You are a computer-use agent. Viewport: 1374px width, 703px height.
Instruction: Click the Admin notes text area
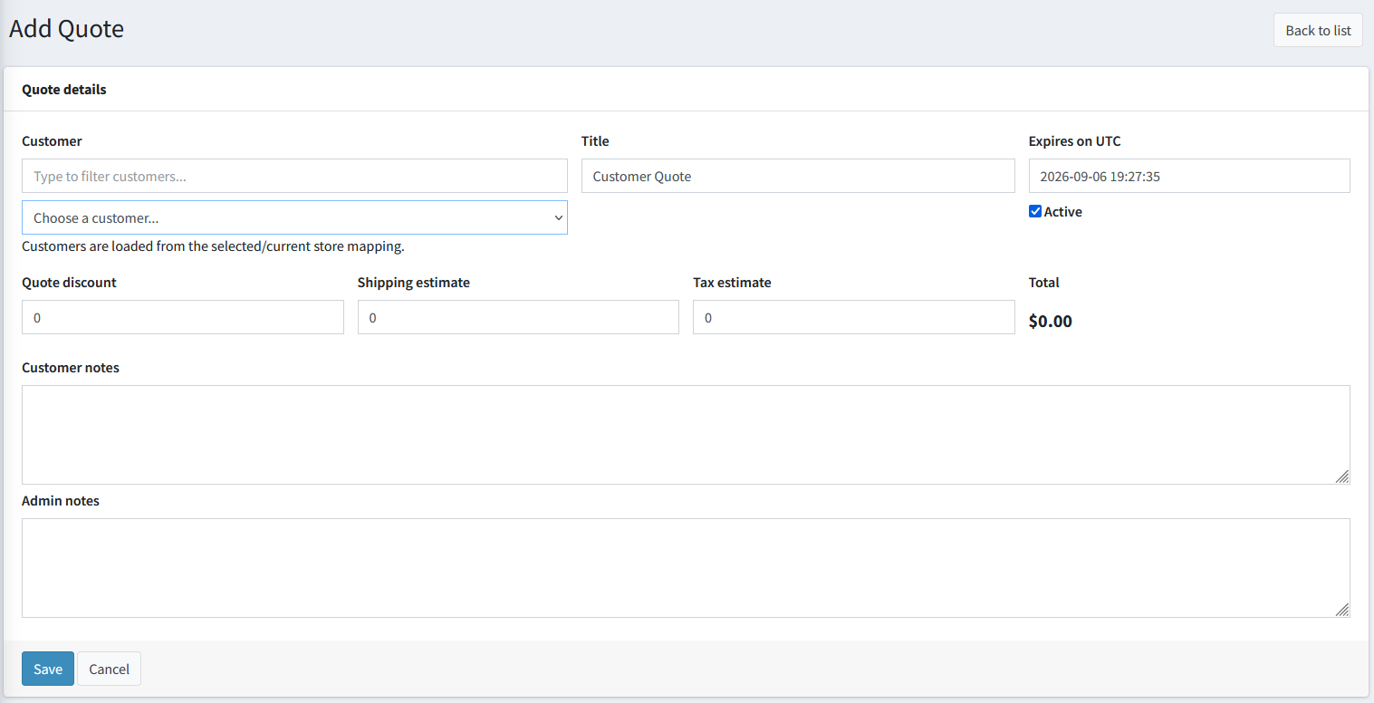pyautogui.click(x=686, y=568)
